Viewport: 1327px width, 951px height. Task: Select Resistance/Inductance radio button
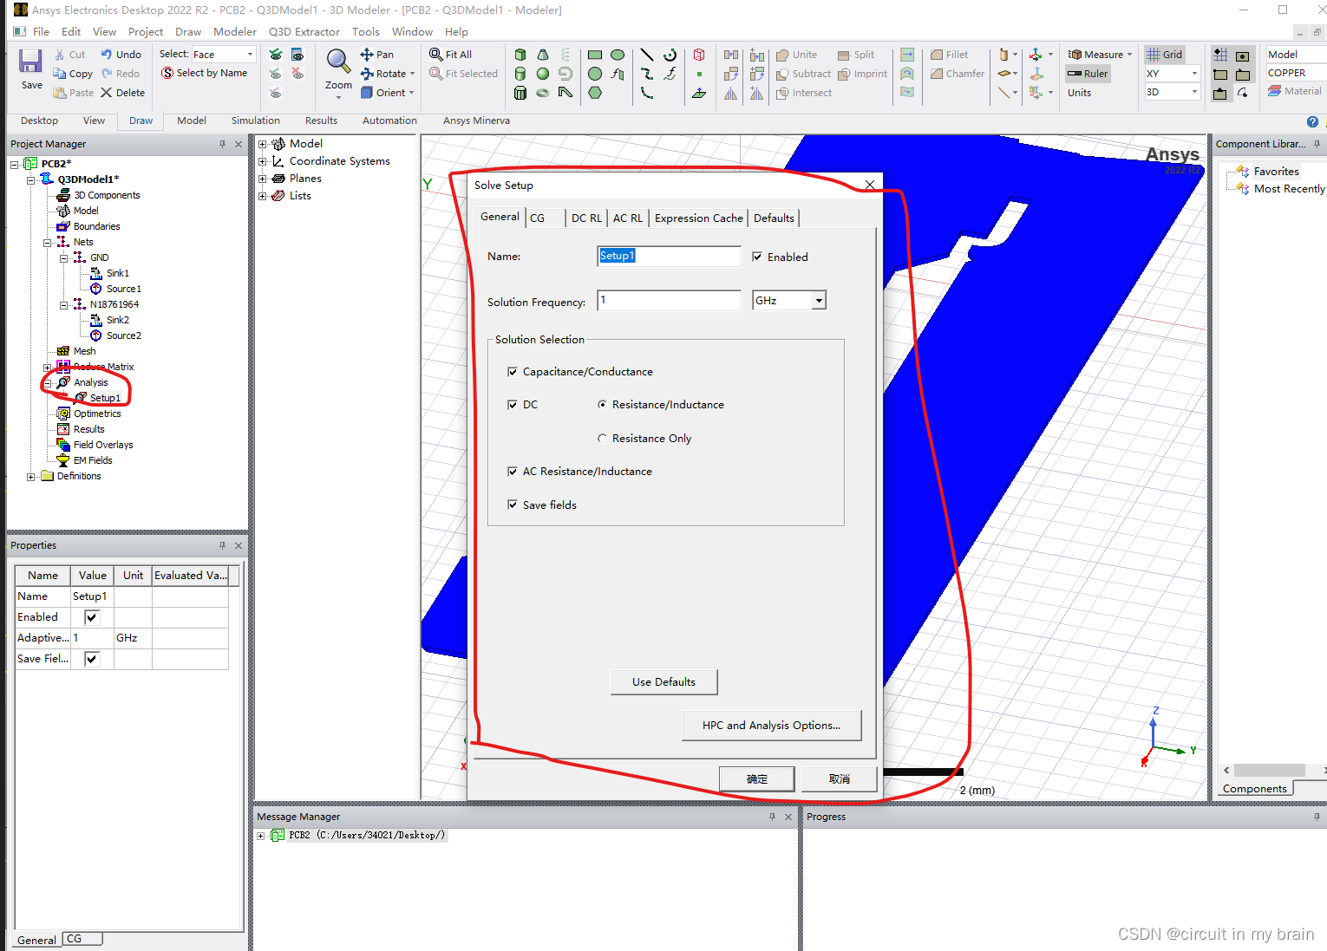pyautogui.click(x=602, y=405)
